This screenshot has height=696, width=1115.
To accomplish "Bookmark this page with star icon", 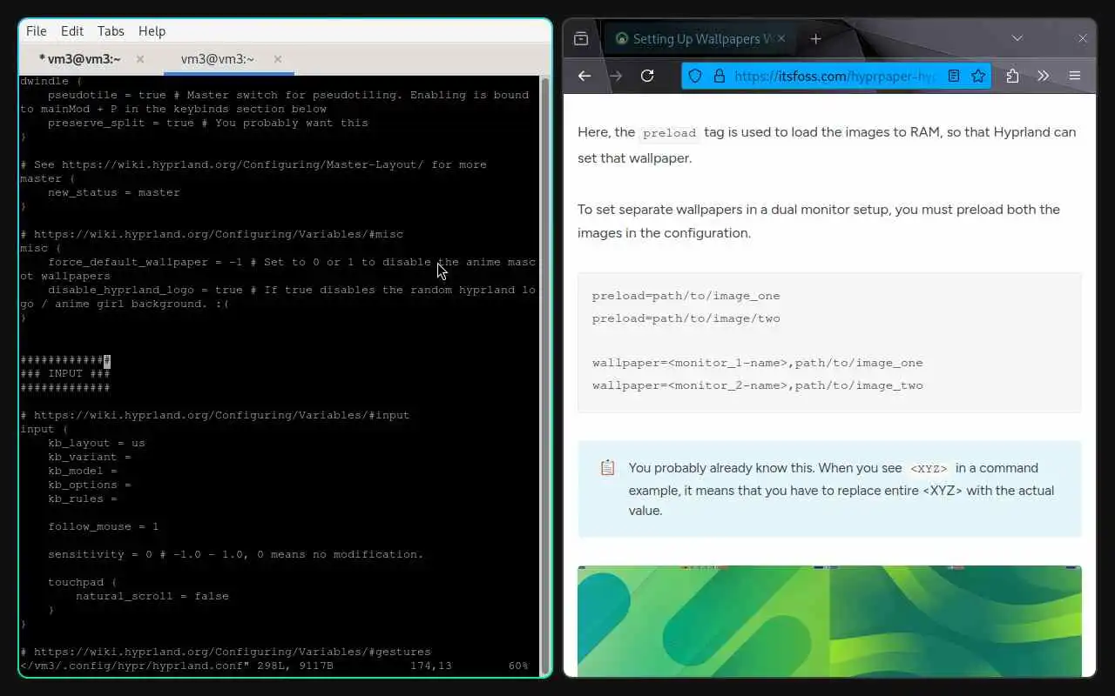I will (x=978, y=76).
